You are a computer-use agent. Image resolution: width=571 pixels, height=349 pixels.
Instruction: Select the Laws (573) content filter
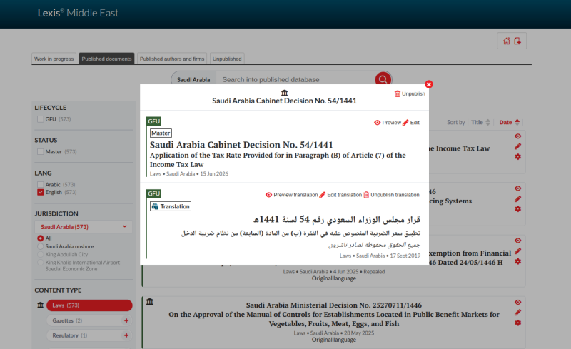tap(89, 305)
